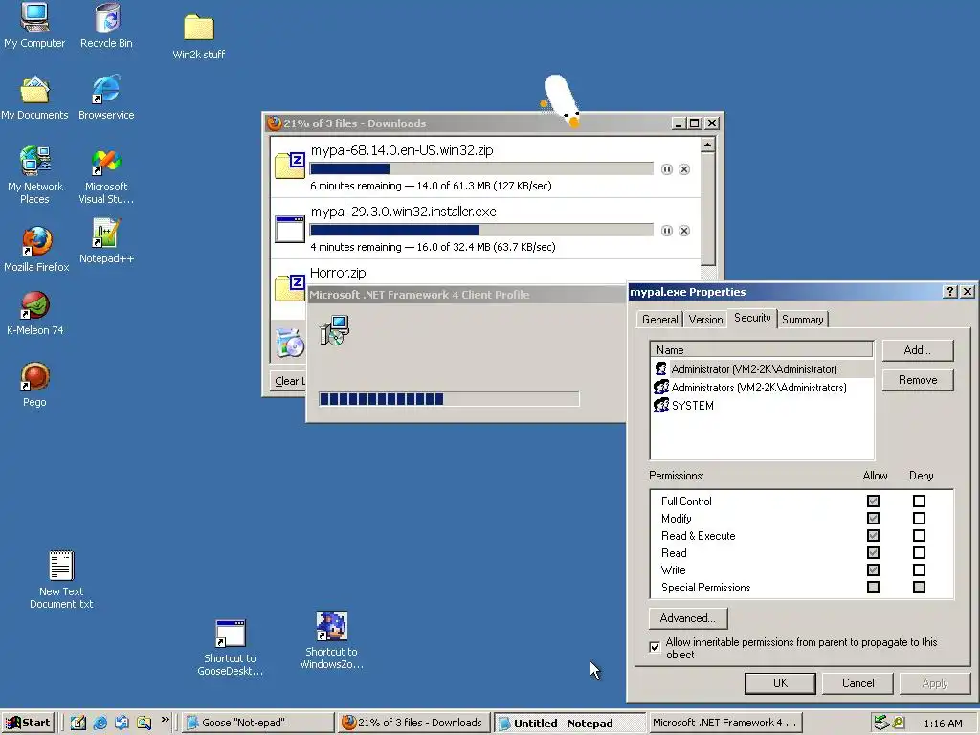
Task: Toggle Allow Read & Execute checkbox
Action: (873, 536)
